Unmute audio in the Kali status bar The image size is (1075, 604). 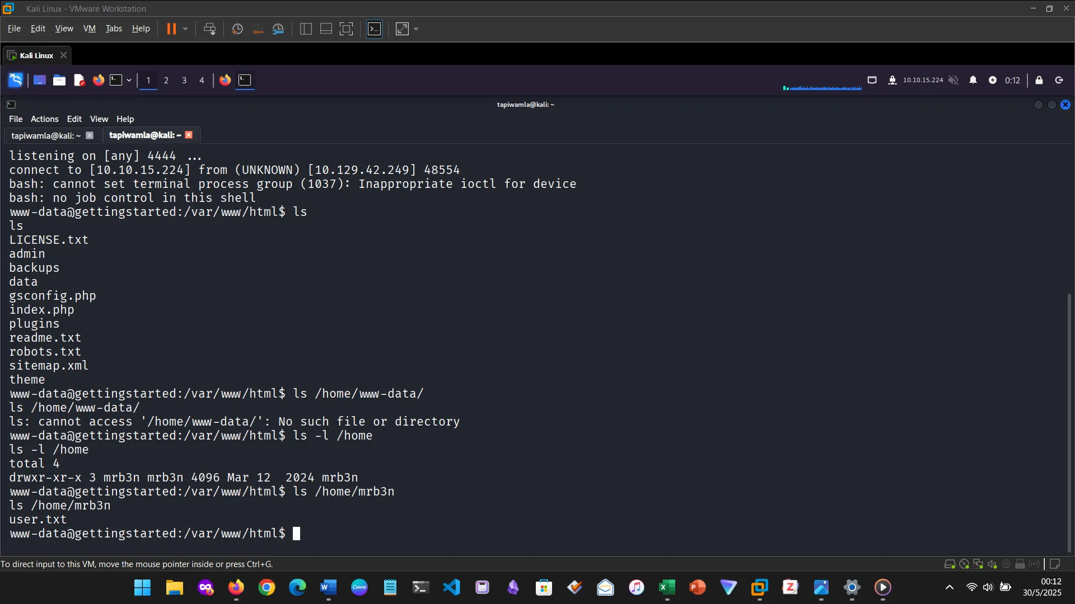tap(955, 80)
